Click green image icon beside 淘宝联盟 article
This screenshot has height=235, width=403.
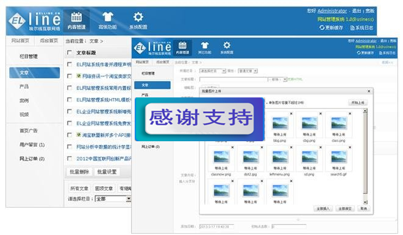click(79, 135)
